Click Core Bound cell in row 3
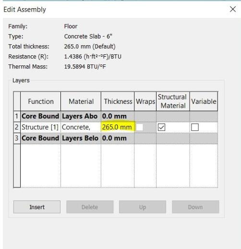 [x=41, y=138]
